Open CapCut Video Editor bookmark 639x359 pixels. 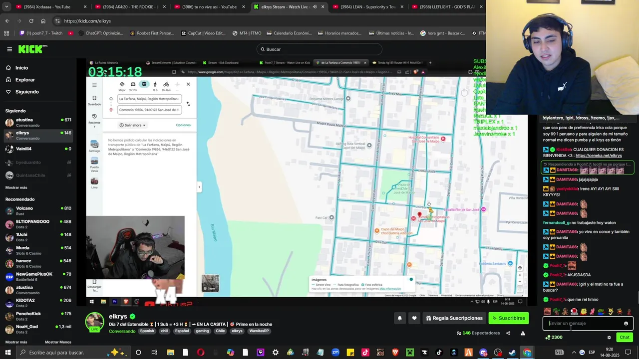tap(203, 33)
